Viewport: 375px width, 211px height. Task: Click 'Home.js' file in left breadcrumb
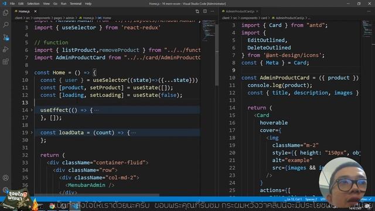click(x=88, y=18)
